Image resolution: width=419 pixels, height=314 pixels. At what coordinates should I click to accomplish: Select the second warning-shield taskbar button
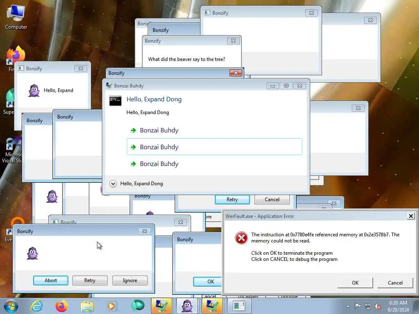point(212,306)
